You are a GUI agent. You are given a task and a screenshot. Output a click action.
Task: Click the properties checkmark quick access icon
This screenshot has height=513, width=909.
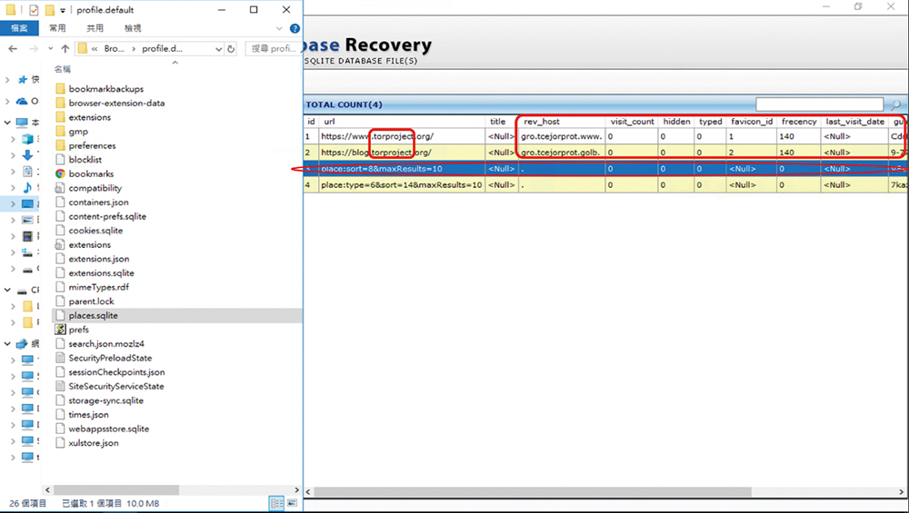(34, 10)
